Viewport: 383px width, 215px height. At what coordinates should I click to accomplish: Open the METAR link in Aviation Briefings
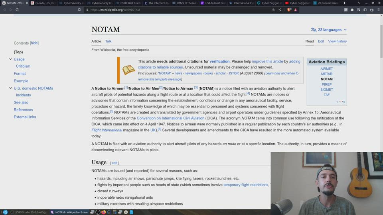click(326, 74)
